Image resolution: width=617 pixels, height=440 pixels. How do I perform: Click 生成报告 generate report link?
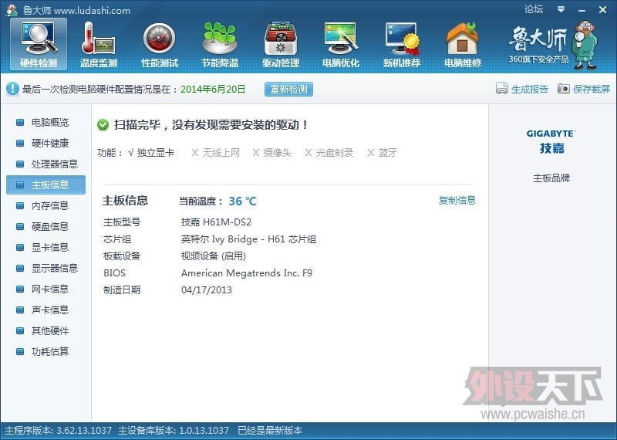point(529,89)
